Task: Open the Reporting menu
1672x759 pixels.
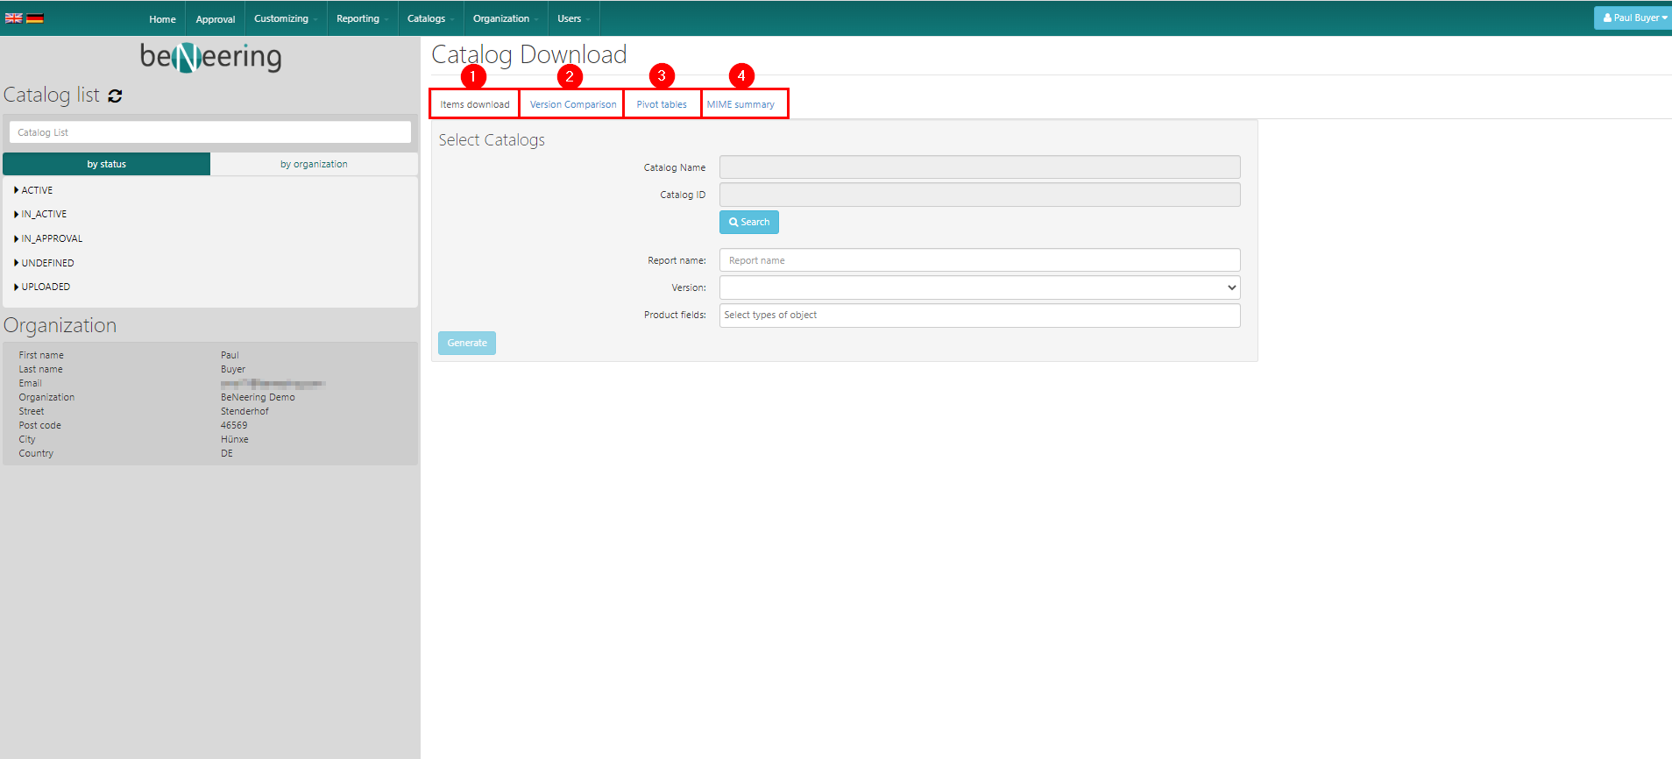Action: [x=360, y=18]
